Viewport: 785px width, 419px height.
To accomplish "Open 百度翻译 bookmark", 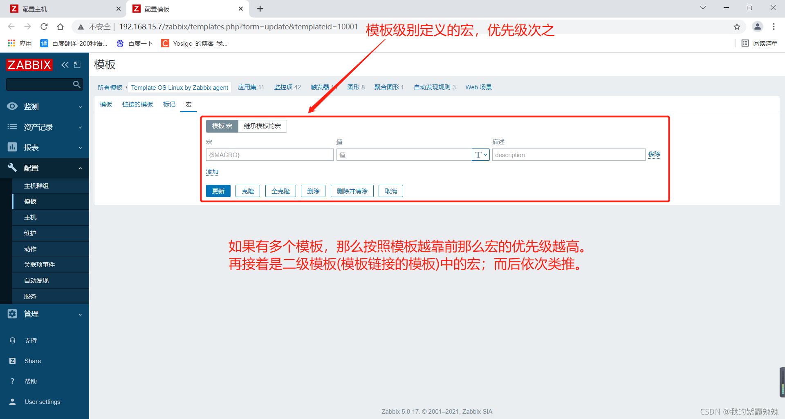I will click(74, 43).
